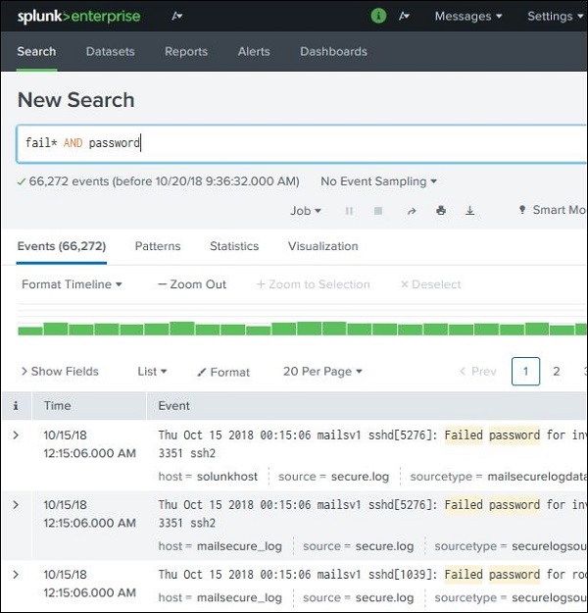Image resolution: width=588 pixels, height=613 pixels.
Task: Go to results page 2
Action: coord(557,372)
